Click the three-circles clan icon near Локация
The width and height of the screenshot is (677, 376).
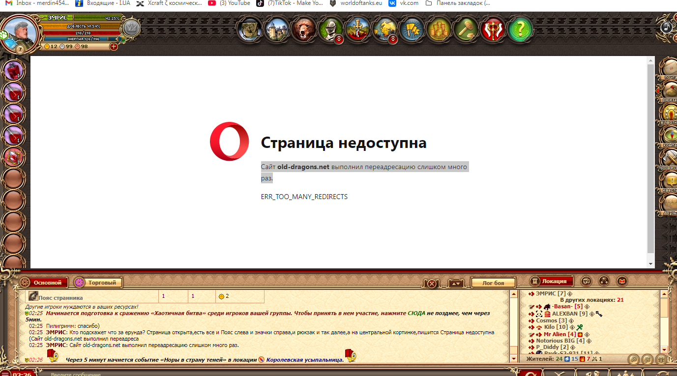pos(604,282)
